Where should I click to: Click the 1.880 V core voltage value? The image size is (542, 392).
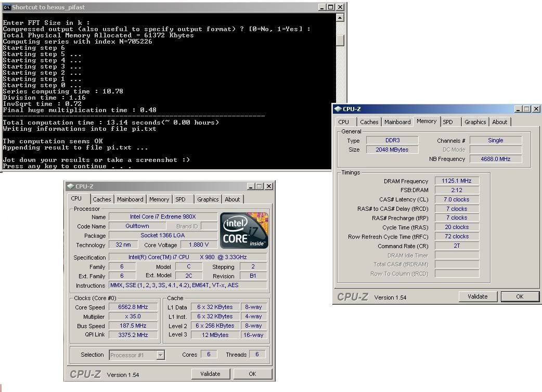pos(199,245)
